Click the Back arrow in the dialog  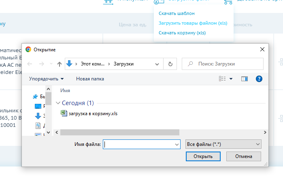[x=30, y=64]
